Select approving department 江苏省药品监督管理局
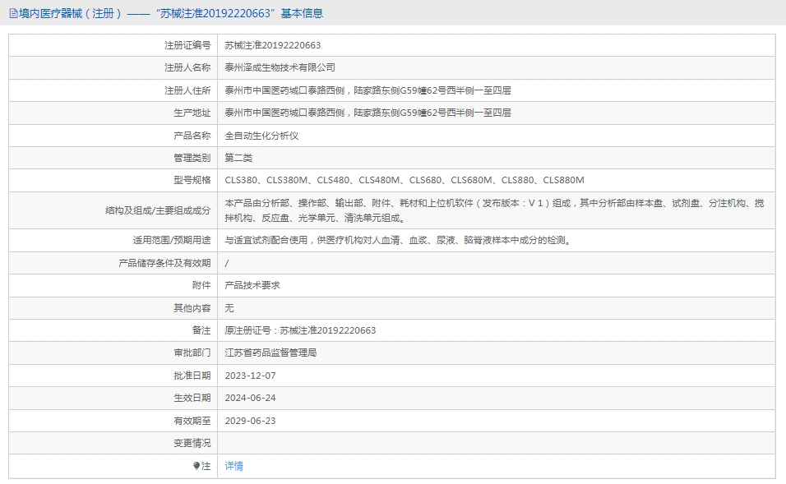The width and height of the screenshot is (786, 484). [270, 353]
